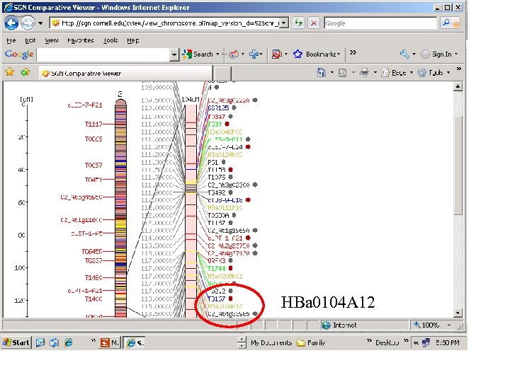Click the vertical scrollbar thumb
This screenshot has height=382, width=510.
click(x=458, y=166)
